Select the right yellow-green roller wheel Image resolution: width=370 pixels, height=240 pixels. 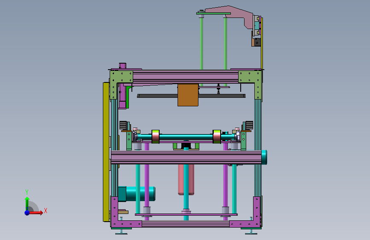(x=217, y=137)
